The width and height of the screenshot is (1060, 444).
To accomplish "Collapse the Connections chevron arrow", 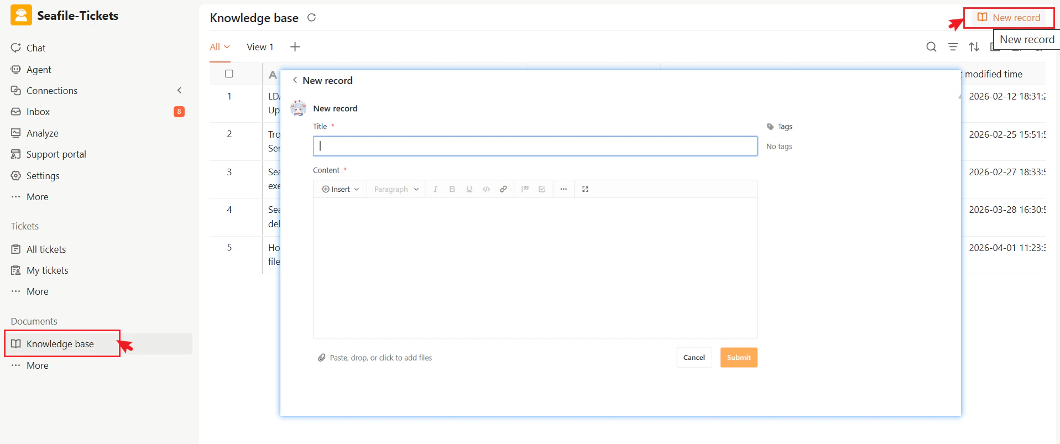I will click(179, 90).
